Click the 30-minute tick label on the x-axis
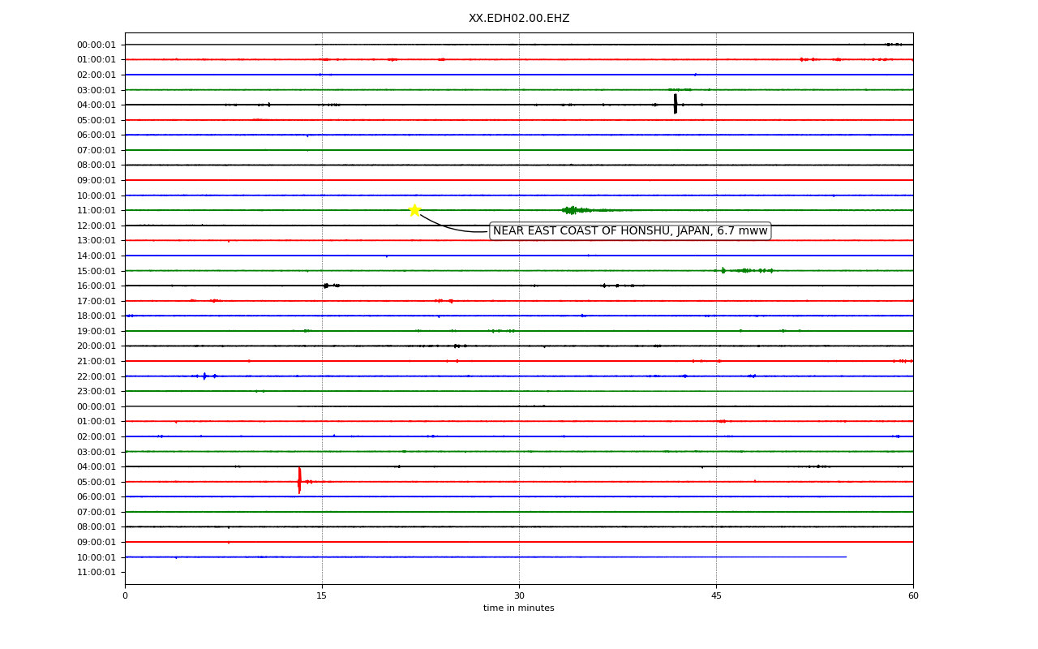The image size is (1038, 649). coord(519,595)
